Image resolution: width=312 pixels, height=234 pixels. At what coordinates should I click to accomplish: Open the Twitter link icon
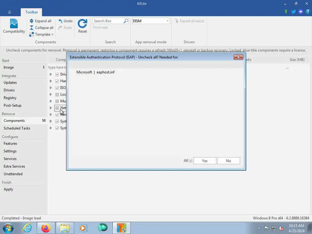(293, 12)
